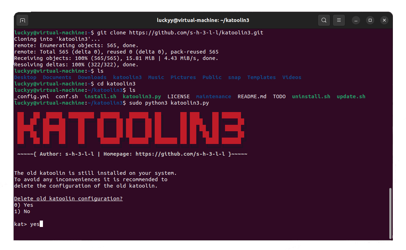Click the Downloads directory in ls output

(x=92, y=77)
